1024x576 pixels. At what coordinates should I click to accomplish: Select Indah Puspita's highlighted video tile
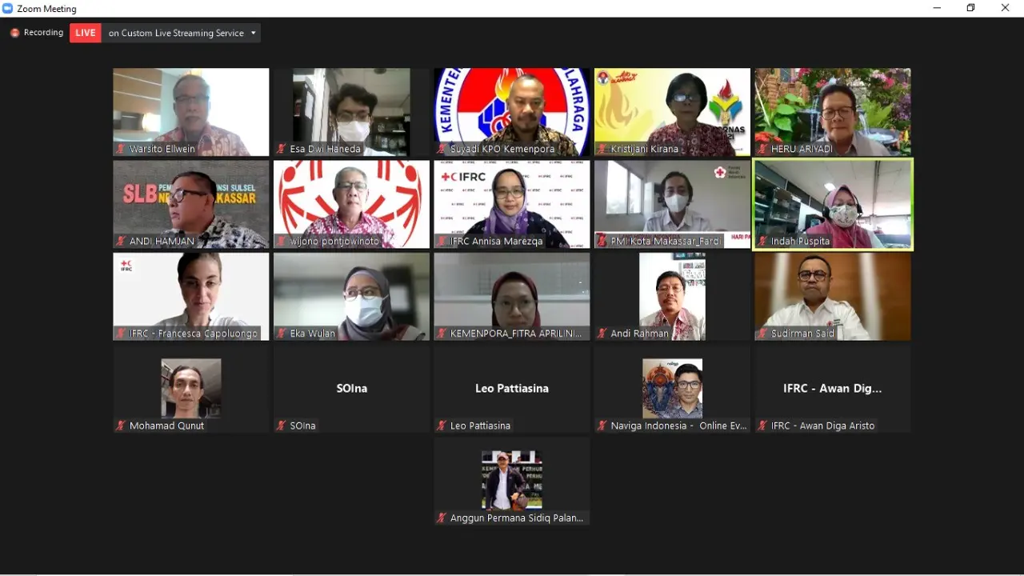pos(833,204)
